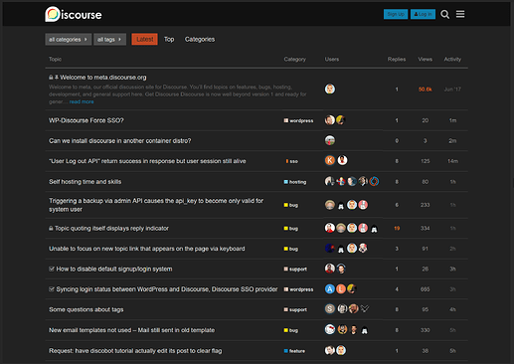The height and width of the screenshot is (364, 514).
Task: Open avatar of Welcome topic poster
Action: coord(330,89)
